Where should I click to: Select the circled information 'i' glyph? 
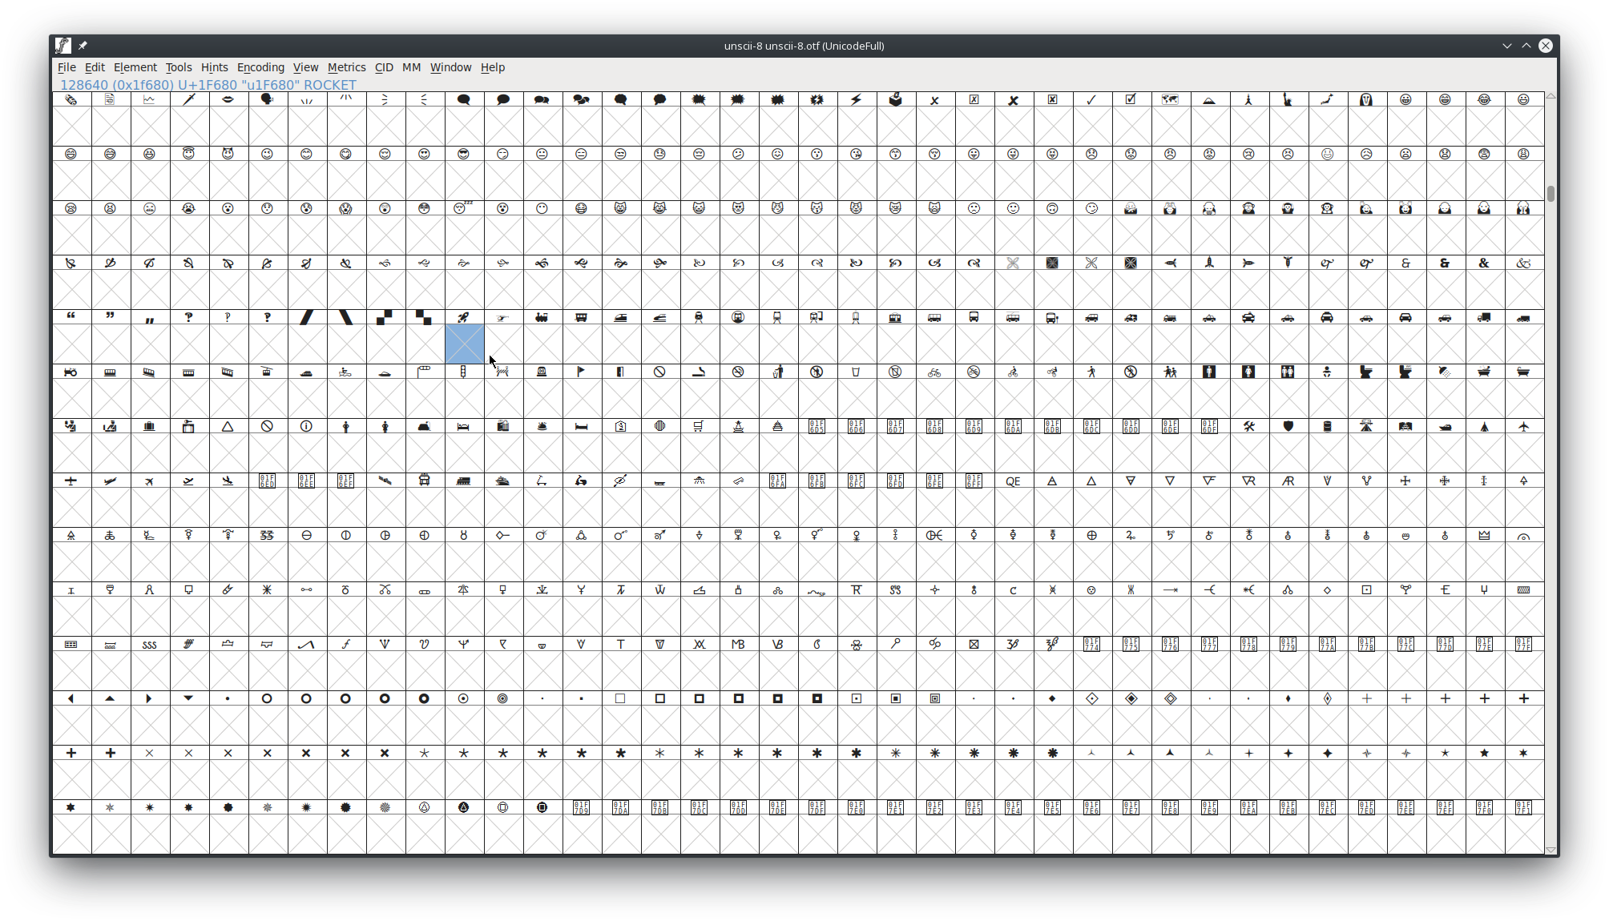(306, 427)
